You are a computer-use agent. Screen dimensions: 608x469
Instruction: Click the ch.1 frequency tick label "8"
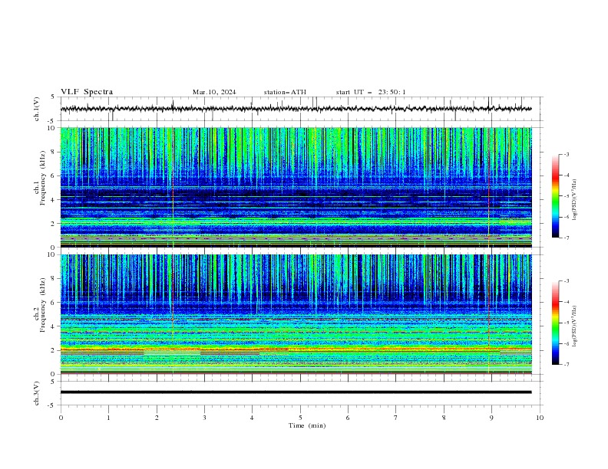click(54, 152)
